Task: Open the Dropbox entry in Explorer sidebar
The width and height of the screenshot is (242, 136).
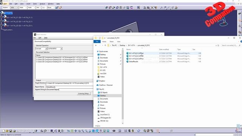Action: tap(102, 81)
